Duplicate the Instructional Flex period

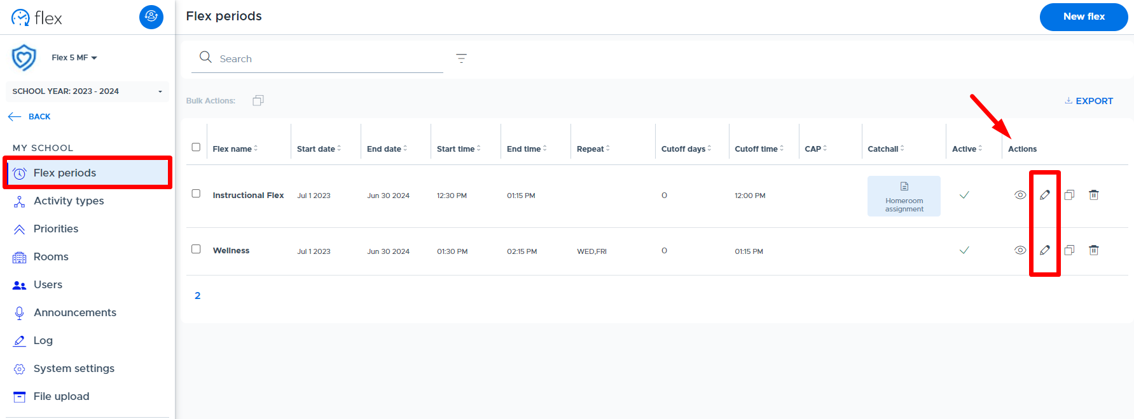(1069, 195)
